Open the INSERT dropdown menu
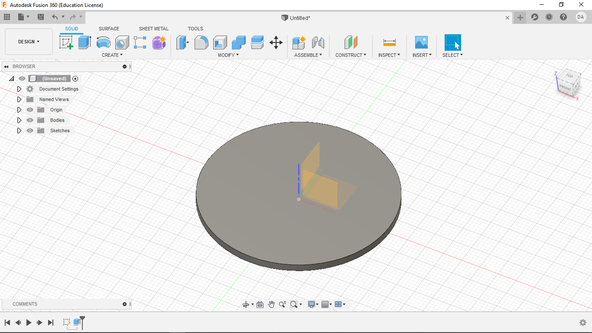Viewport: 592px width, 333px height. [422, 55]
